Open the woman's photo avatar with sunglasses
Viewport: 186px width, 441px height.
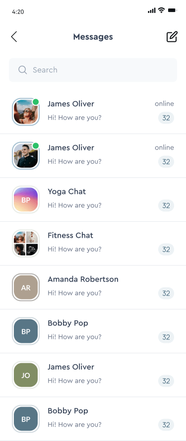point(26,112)
